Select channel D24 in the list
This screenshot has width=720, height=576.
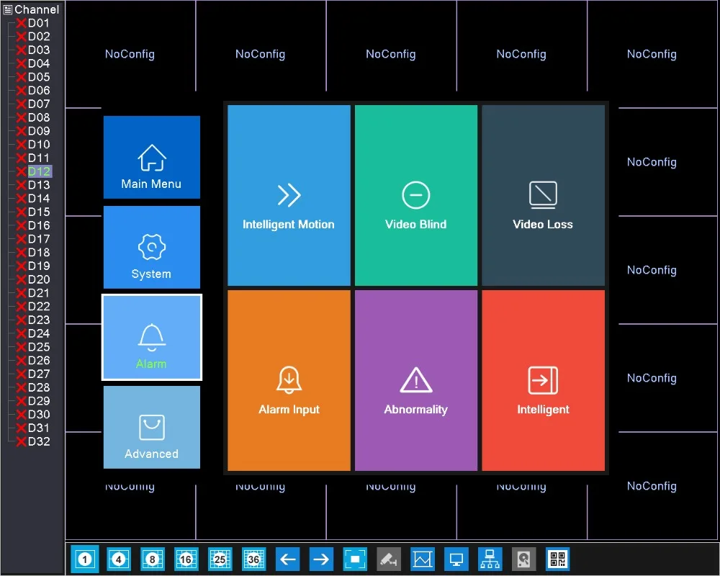tap(39, 333)
